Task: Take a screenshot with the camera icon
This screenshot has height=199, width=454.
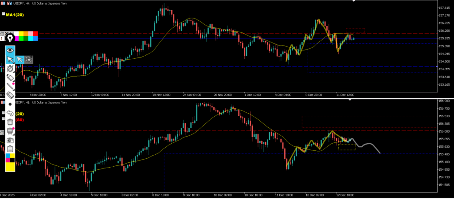Action: [10, 140]
